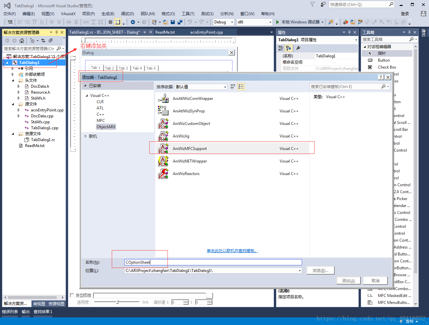Screen dimensions: 429x325
Task: Open the 错误列表 bottom tab
Action: pos(10,312)
